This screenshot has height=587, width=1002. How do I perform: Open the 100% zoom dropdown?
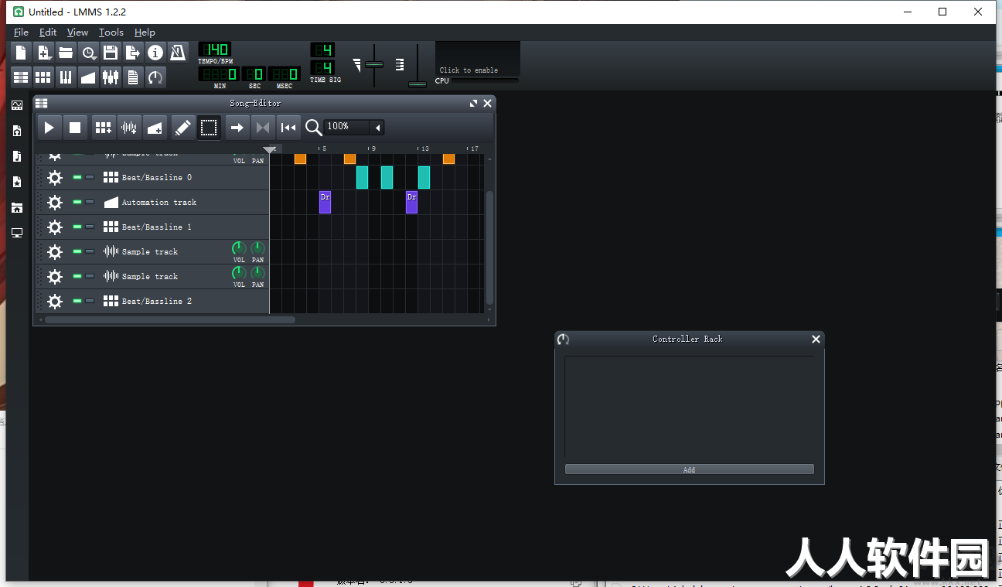pyautogui.click(x=377, y=127)
